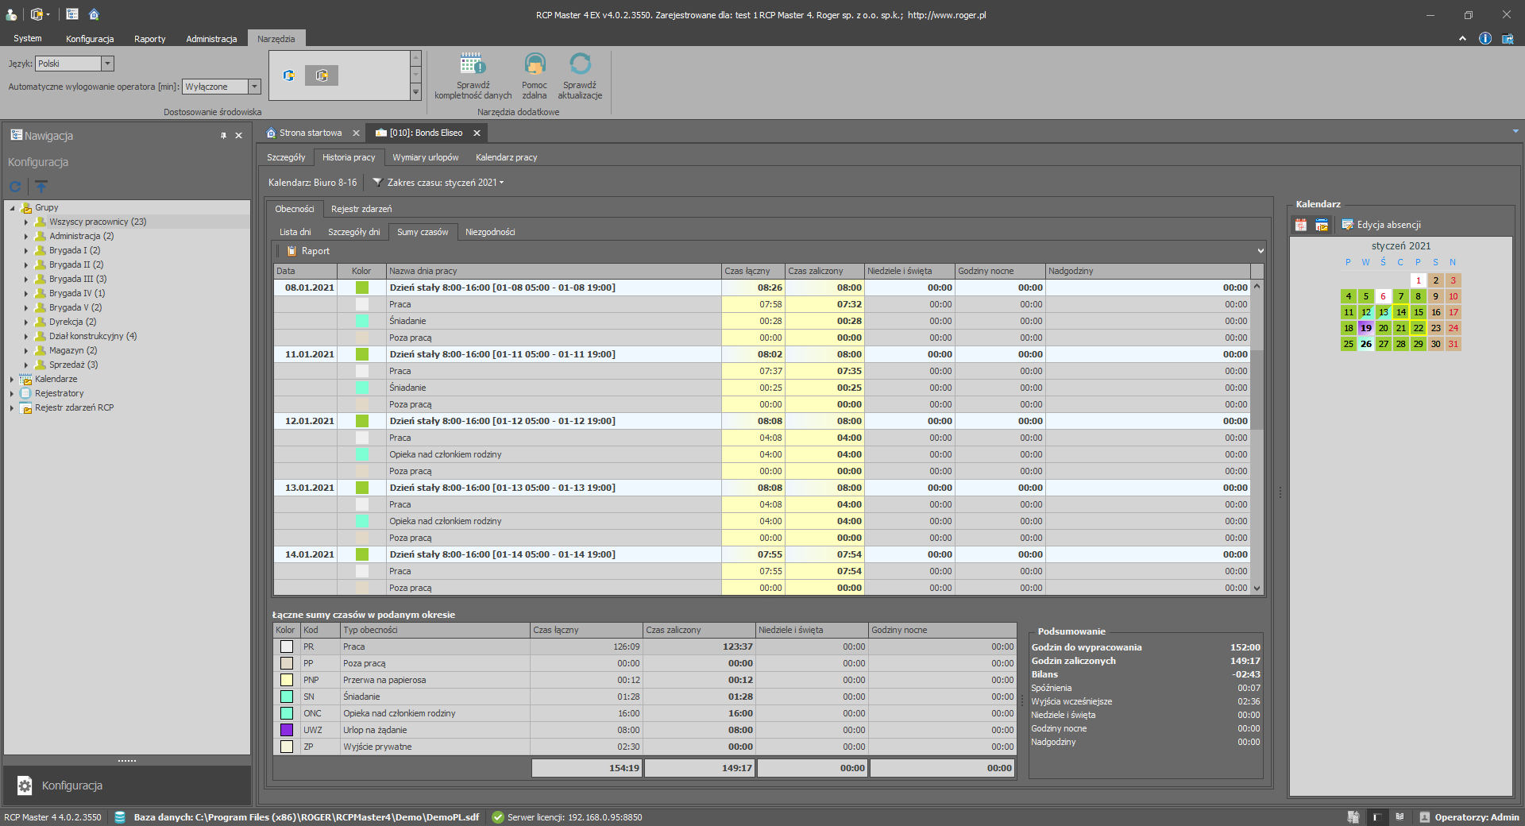Pin the Nawigacja panel
This screenshot has width=1525, height=826.
[223, 136]
